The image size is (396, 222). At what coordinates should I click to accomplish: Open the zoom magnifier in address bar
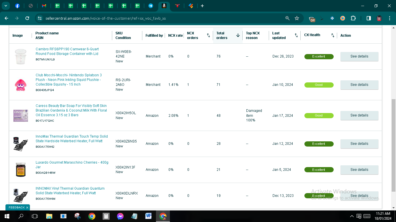[288, 18]
